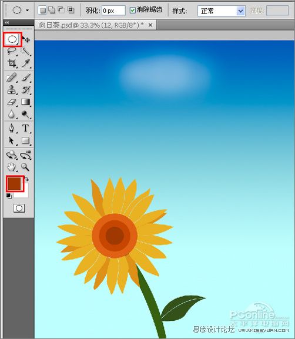Choose New Selection mode button

[x=43, y=10]
